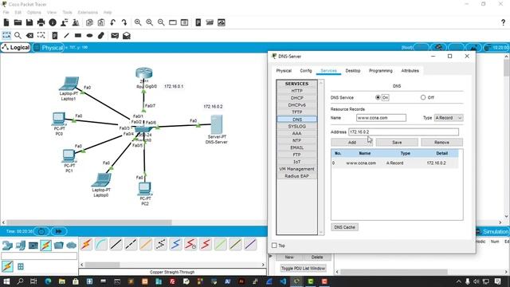This screenshot has width=510, height=287.
Task: Add a Complex PDU open envelope
Action: click(x=127, y=35)
